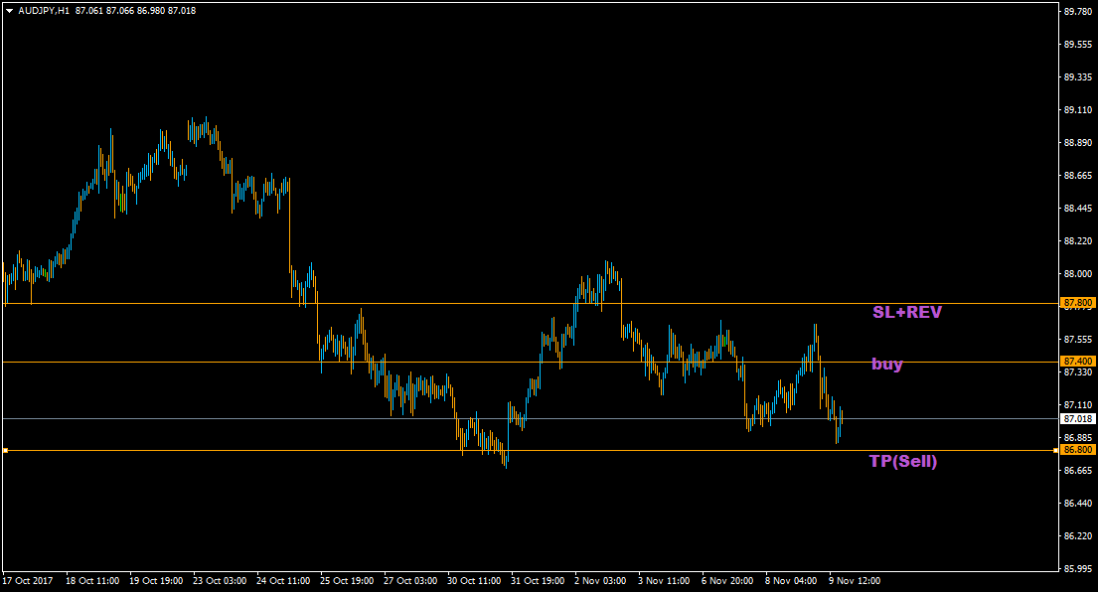Click 88.220 on the price axis
The height and width of the screenshot is (592, 1098).
1077,241
